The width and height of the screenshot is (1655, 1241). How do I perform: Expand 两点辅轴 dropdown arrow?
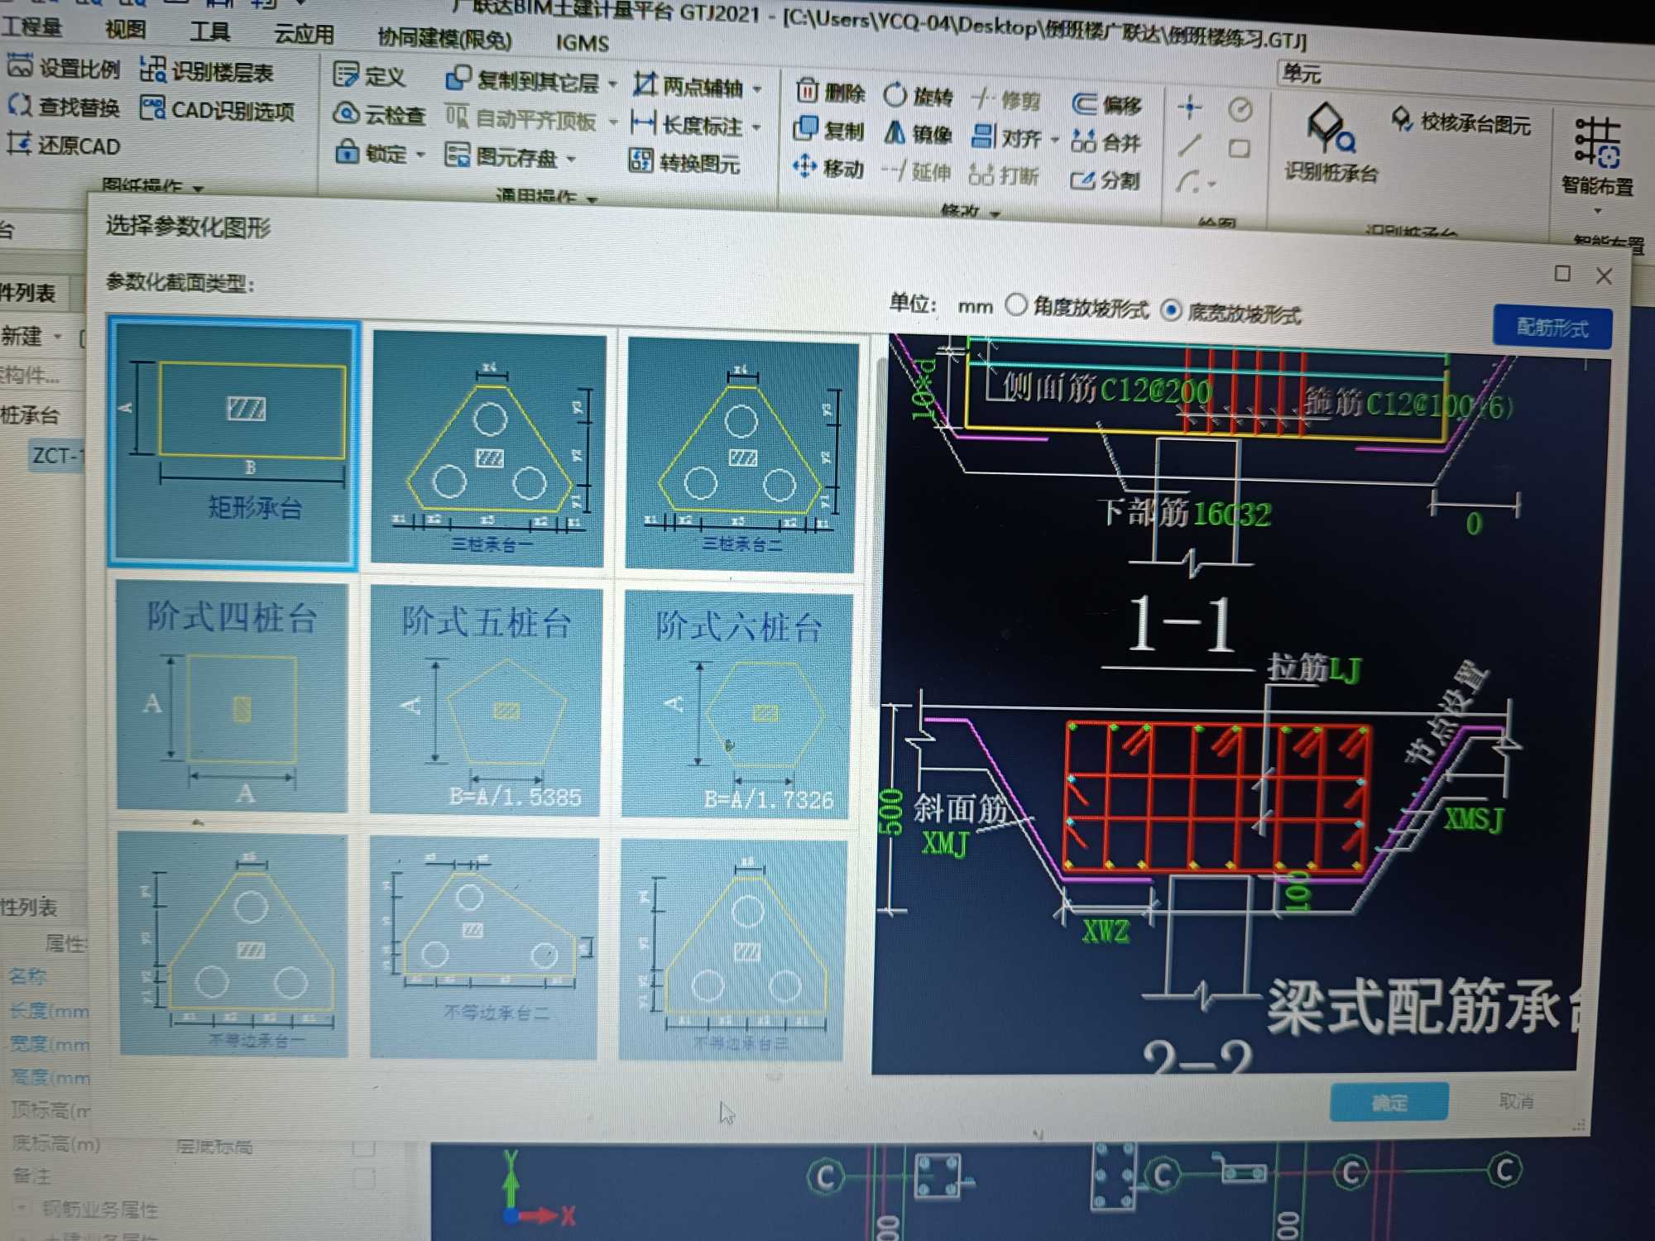click(757, 89)
